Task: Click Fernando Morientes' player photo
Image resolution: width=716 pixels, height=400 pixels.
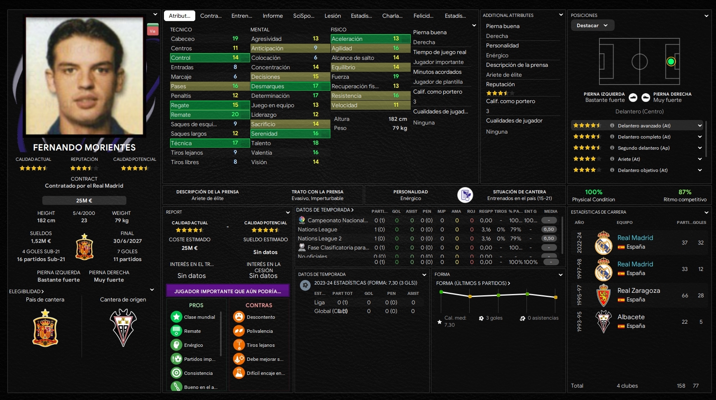Action: [x=84, y=76]
